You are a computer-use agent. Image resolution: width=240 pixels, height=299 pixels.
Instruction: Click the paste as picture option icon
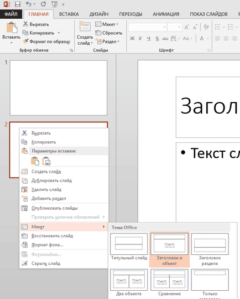click(46, 161)
